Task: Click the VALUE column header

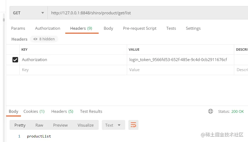Action: (134, 50)
